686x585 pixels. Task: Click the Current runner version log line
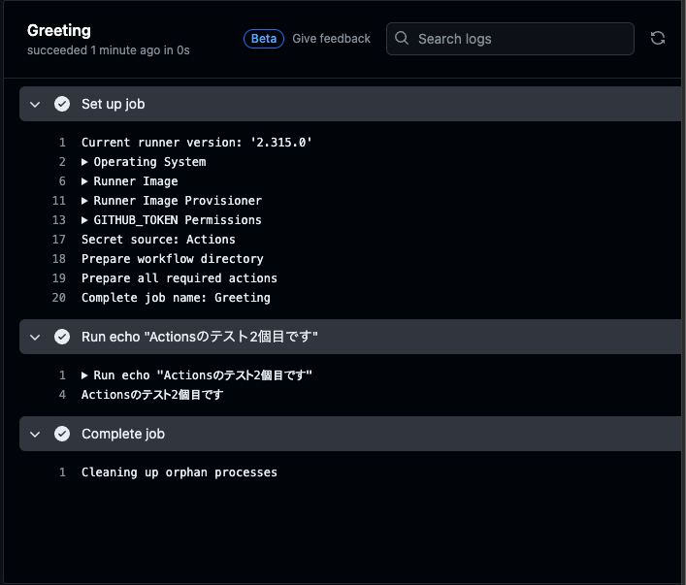(x=196, y=143)
